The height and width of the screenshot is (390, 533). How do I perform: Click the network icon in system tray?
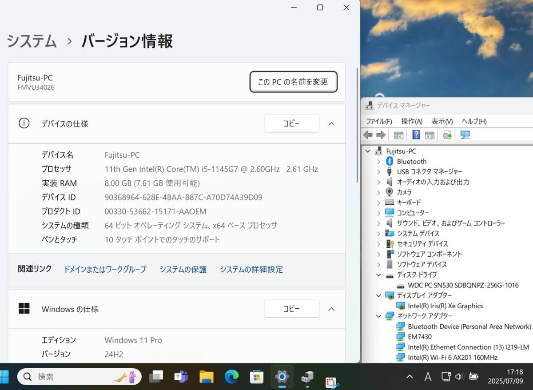click(x=446, y=377)
